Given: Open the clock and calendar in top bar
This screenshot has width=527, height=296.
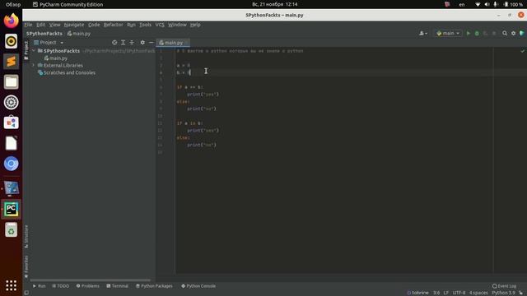Looking at the screenshot, I should (x=274, y=4).
